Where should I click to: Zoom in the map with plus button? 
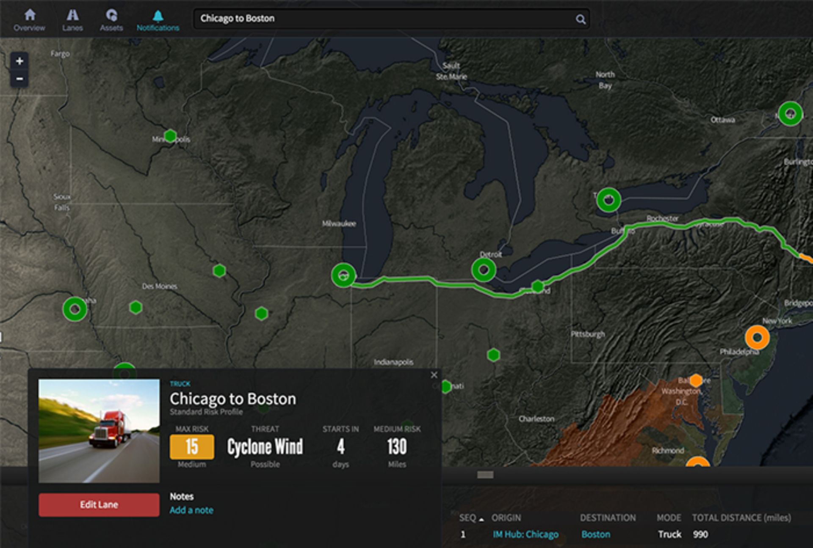19,61
